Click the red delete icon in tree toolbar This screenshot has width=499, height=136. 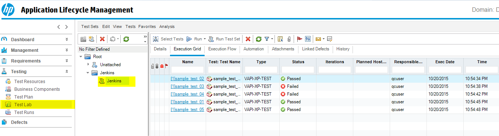coord(103,39)
